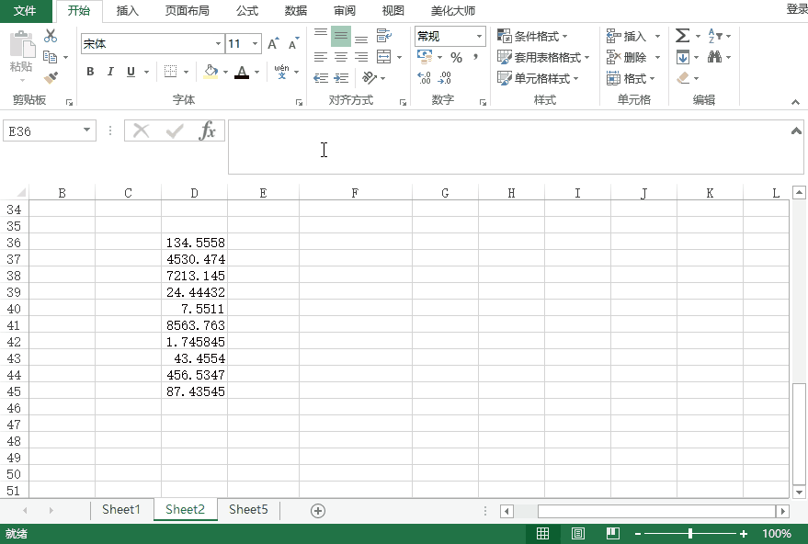Click zoom in plus button
The width and height of the screenshot is (808, 544).
click(x=744, y=534)
